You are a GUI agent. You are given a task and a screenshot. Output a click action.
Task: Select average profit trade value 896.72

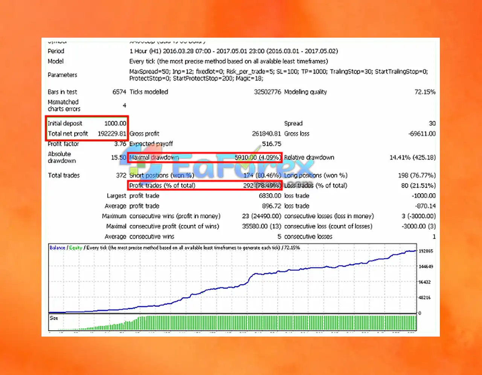(272, 206)
